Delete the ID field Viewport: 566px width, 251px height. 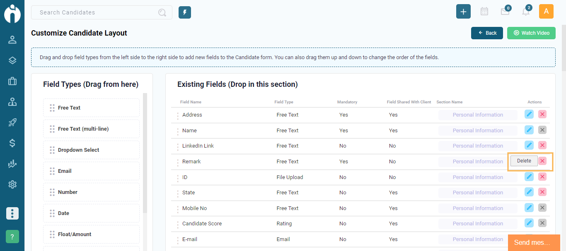[542, 177]
